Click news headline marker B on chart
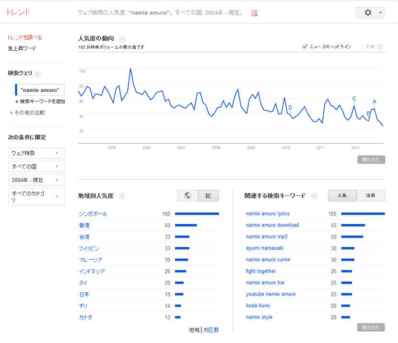Screen dimensions: 398x343 [x=368, y=114]
